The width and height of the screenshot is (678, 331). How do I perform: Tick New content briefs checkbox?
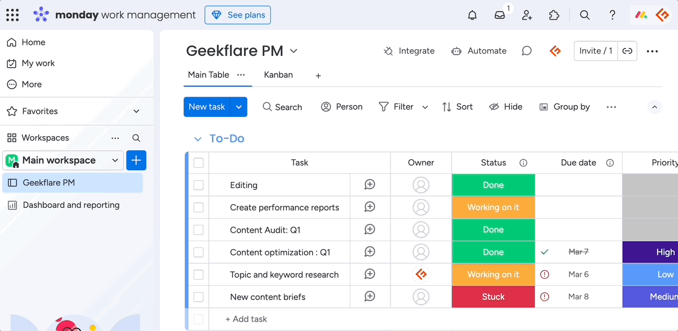[199, 297]
